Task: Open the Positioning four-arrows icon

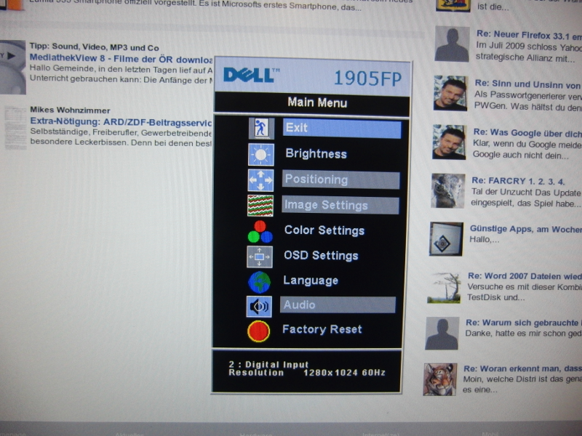Action: pos(260,180)
